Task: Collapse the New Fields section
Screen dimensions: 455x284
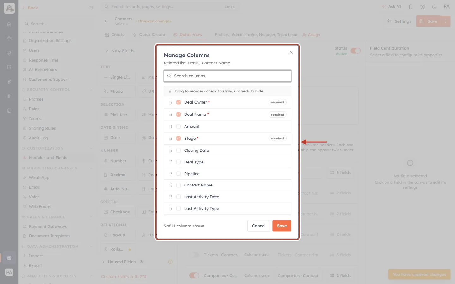Action: (x=107, y=51)
